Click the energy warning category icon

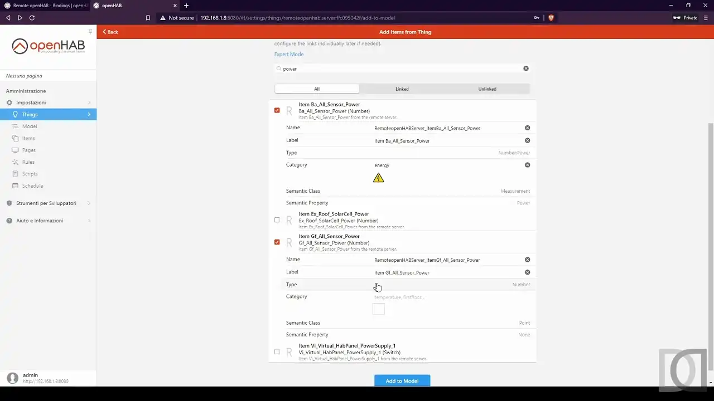point(379,178)
